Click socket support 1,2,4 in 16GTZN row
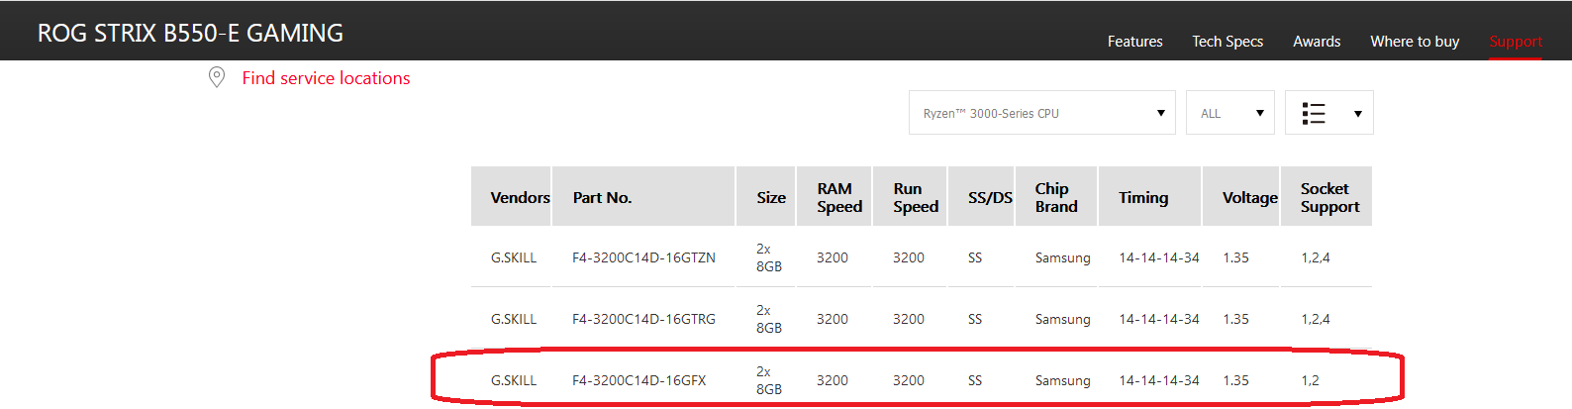This screenshot has height=409, width=1572. pyautogui.click(x=1316, y=257)
